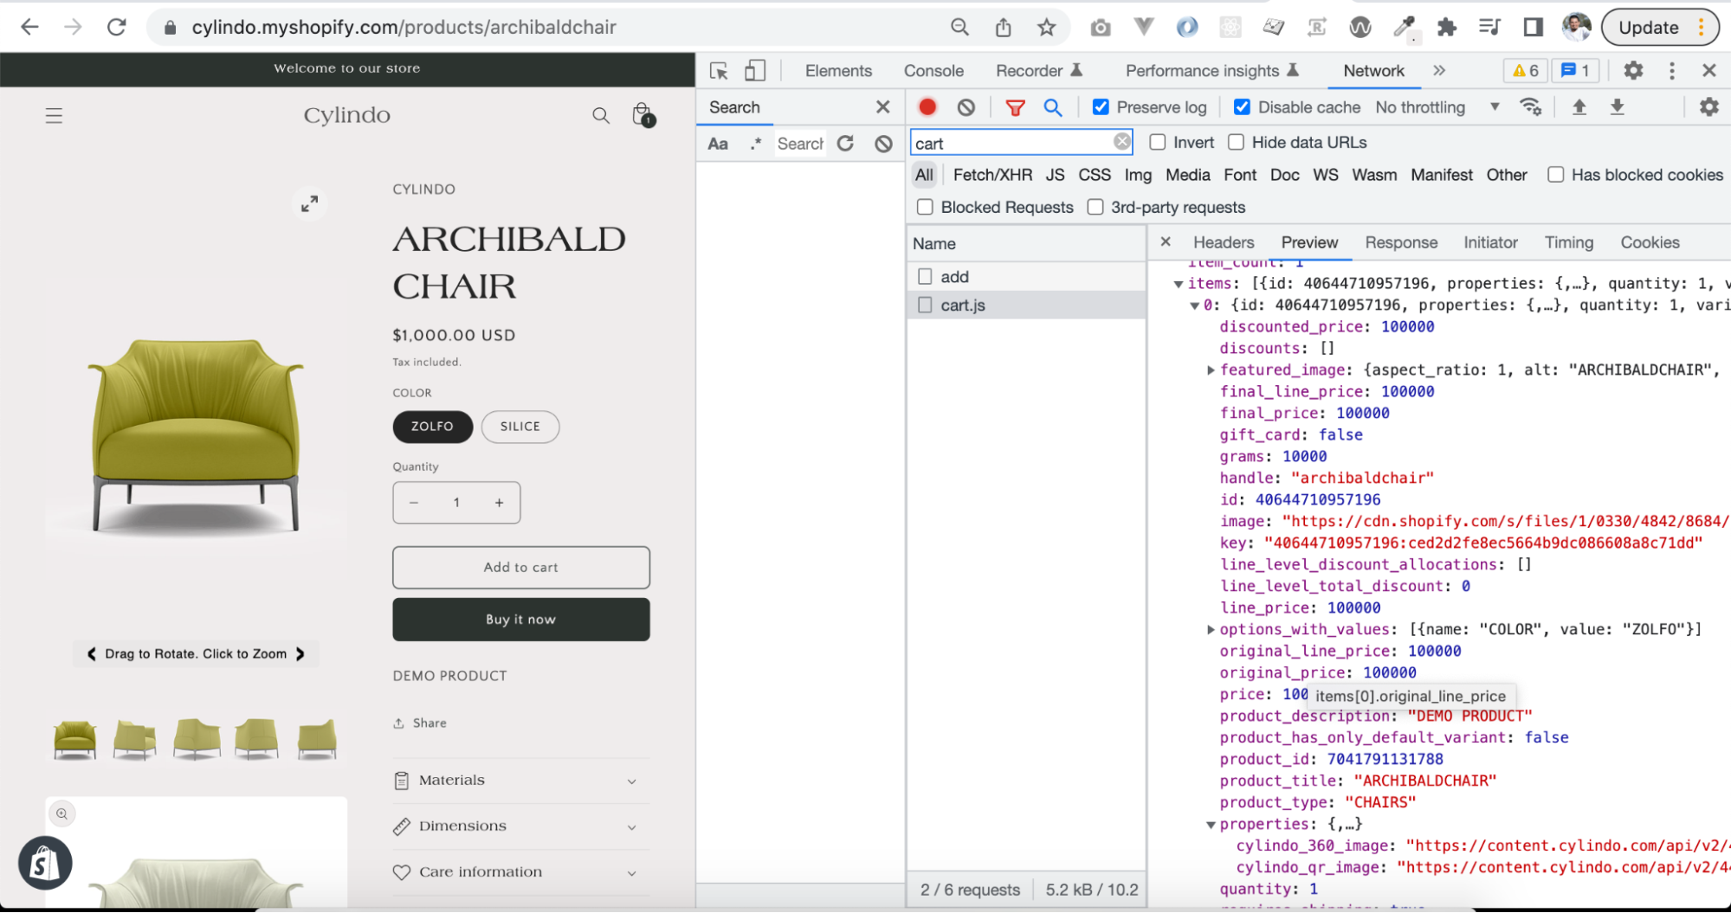Screen dimensions: 1731x913
Task: Filter requests by Fetch/XHR
Action: pyautogui.click(x=991, y=175)
